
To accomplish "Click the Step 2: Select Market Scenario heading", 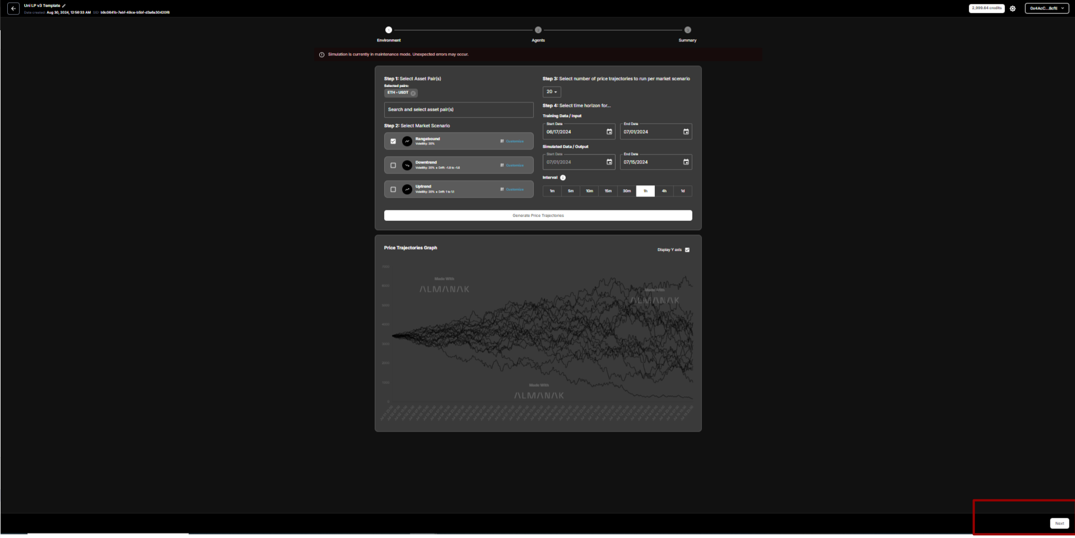I will pyautogui.click(x=417, y=125).
